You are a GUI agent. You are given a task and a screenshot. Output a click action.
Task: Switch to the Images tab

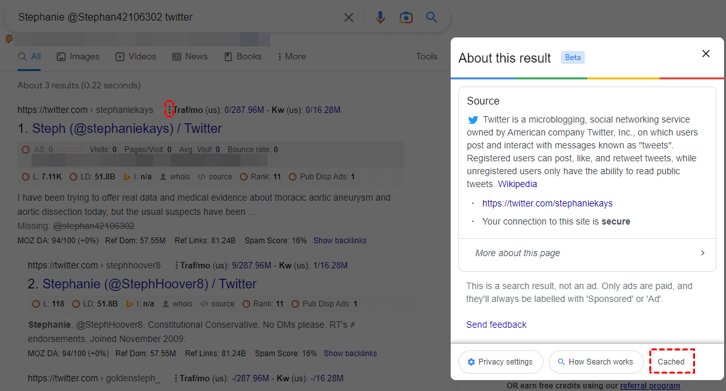click(78, 57)
